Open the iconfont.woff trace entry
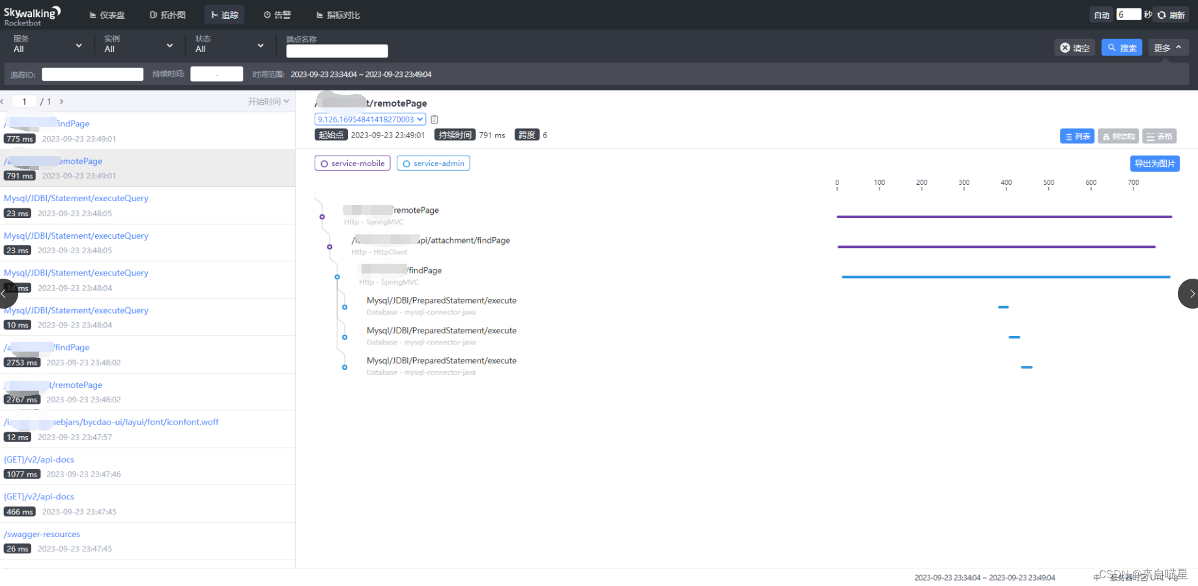 coord(147,429)
